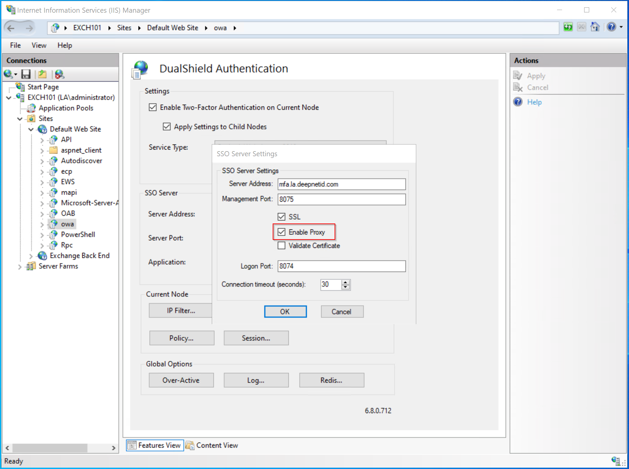Disable the Enable Proxy checkbox
The image size is (629, 469).
tap(282, 232)
